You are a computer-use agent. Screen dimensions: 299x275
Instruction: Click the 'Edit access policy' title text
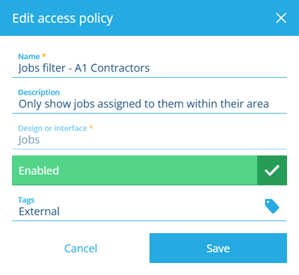point(63,19)
